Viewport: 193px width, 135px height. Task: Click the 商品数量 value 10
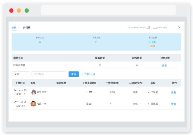100,65
